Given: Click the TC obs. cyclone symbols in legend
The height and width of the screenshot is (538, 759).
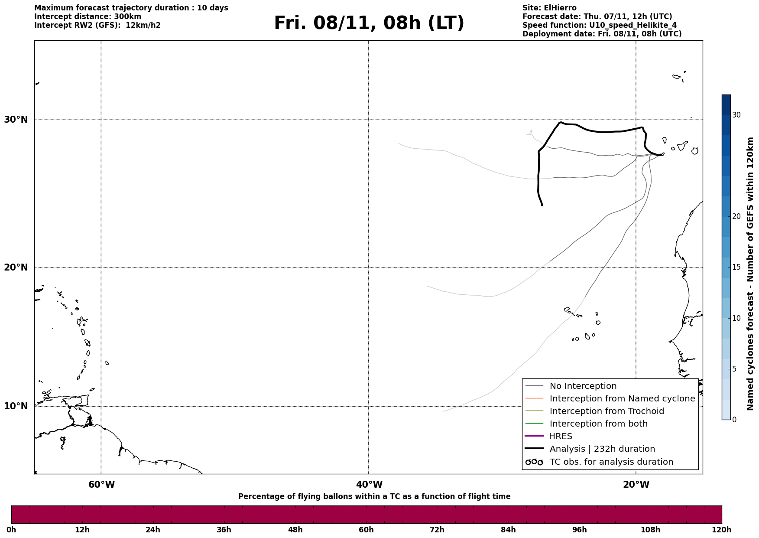Looking at the screenshot, I should [x=534, y=462].
